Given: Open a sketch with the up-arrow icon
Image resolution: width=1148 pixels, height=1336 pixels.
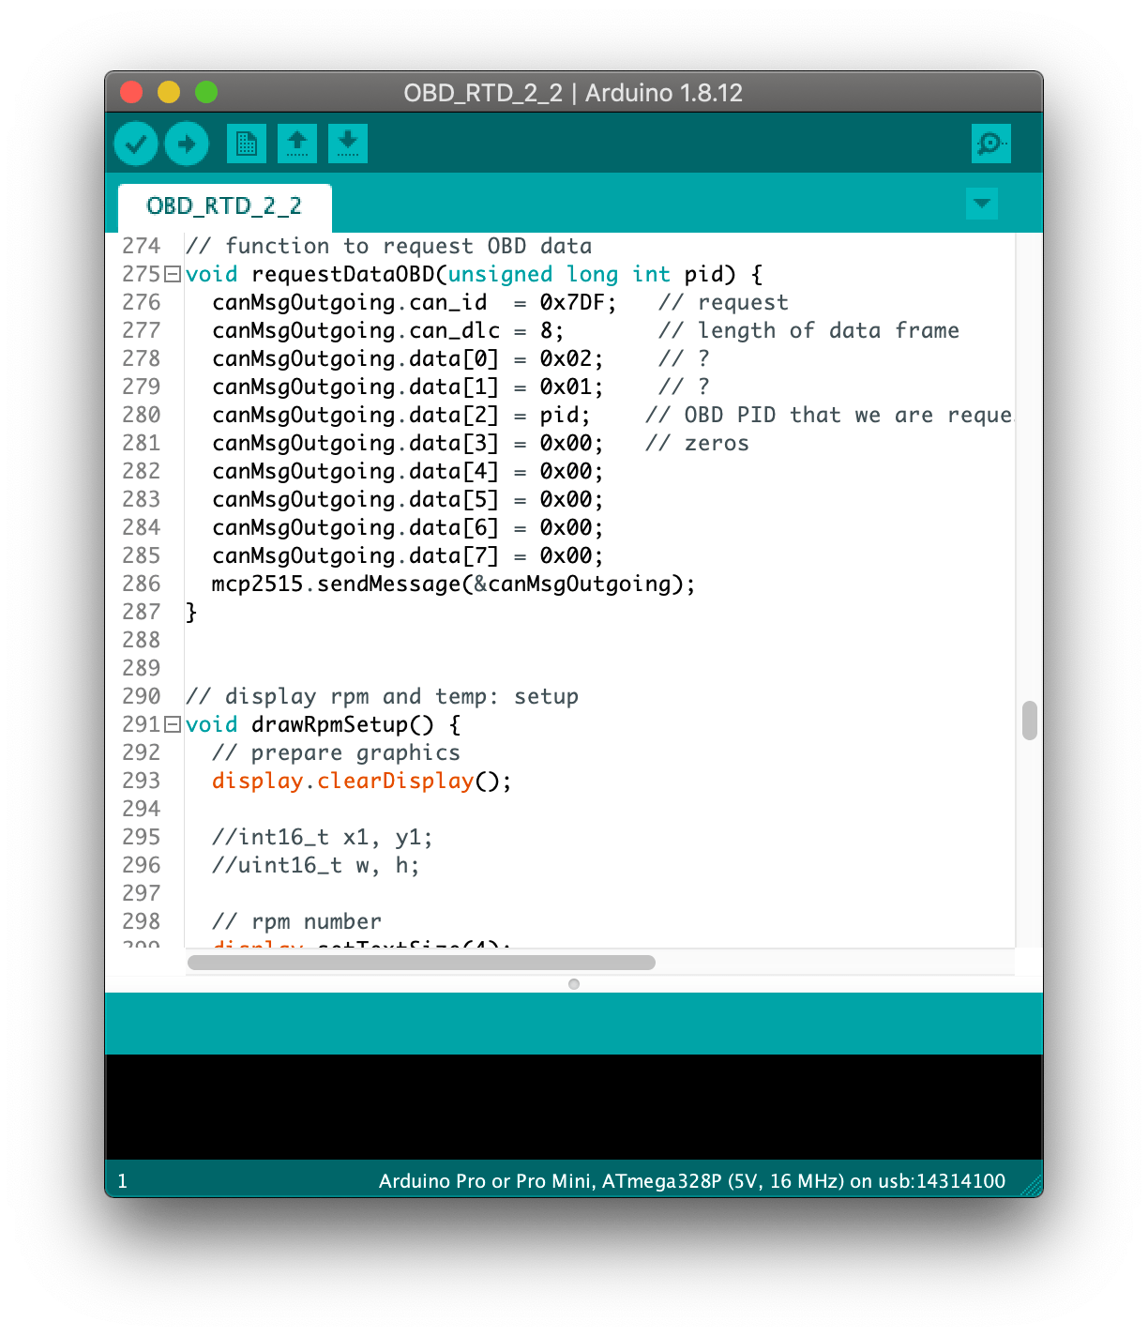Looking at the screenshot, I should [x=297, y=144].
